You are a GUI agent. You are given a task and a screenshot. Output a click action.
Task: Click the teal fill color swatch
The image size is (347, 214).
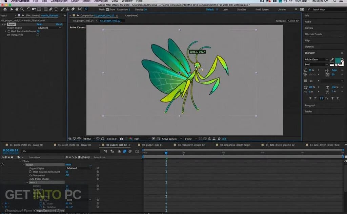[338, 60]
